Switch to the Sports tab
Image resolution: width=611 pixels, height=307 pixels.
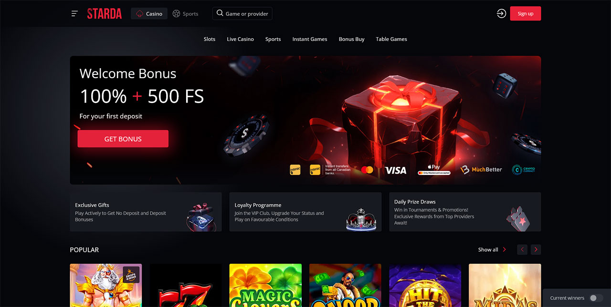click(185, 13)
